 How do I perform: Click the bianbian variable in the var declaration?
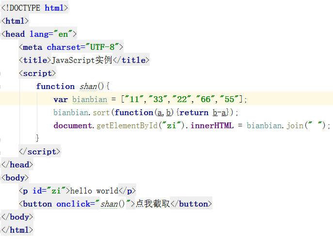(x=90, y=100)
